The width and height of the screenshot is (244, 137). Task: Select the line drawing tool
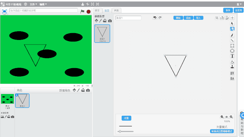pos(232,40)
